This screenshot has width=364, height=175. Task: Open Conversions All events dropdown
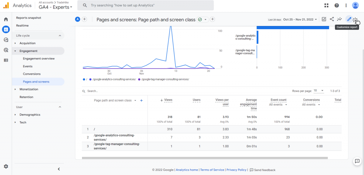pos(311,105)
